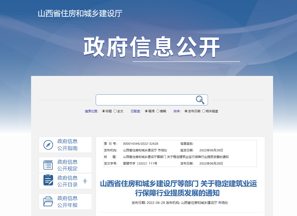The width and height of the screenshot is (297, 216).
Task: Click the search magnifier icon
Action: point(200,100)
